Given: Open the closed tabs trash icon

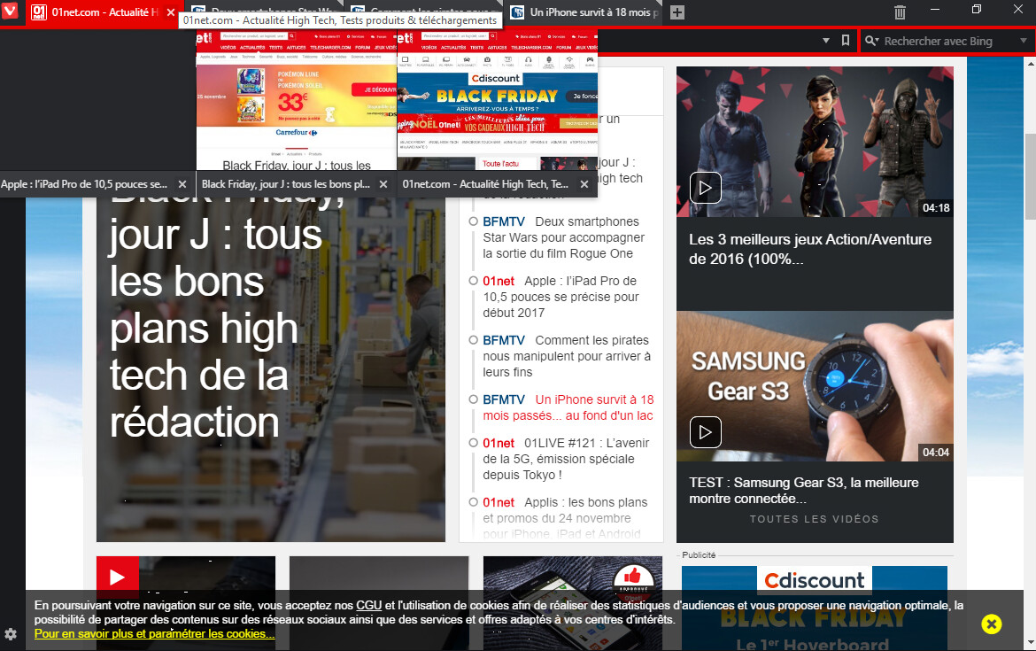Looking at the screenshot, I should pyautogui.click(x=900, y=12).
